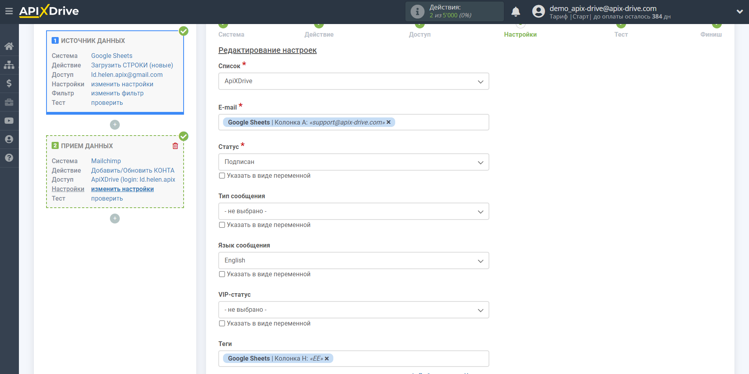
Task: Click the notifications bell icon
Action: 516,12
